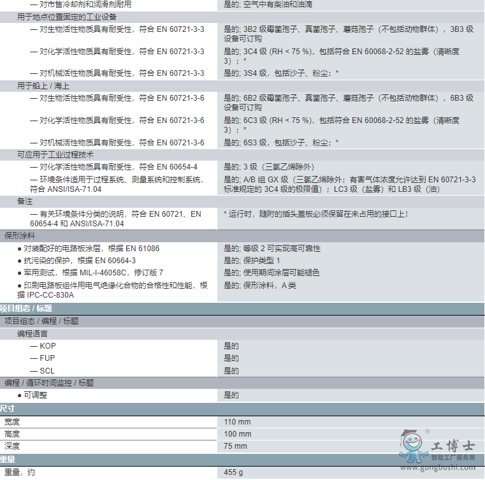The height and width of the screenshot is (480, 485).
Task: Click the '对市售冷却剂和润滑剂耐用' row
Action: click(x=81, y=4)
